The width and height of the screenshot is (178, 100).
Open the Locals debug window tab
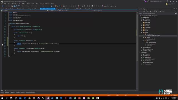2,92
